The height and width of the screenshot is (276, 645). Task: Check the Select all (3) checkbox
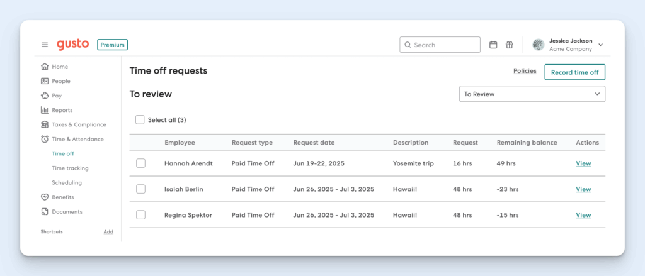coord(140,120)
